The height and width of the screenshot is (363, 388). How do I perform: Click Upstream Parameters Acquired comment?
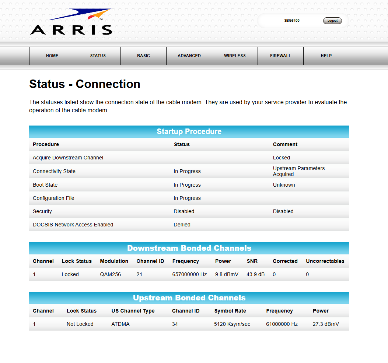coord(299,171)
